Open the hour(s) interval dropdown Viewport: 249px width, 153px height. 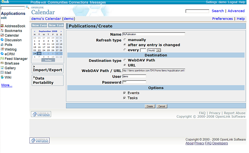154,50
